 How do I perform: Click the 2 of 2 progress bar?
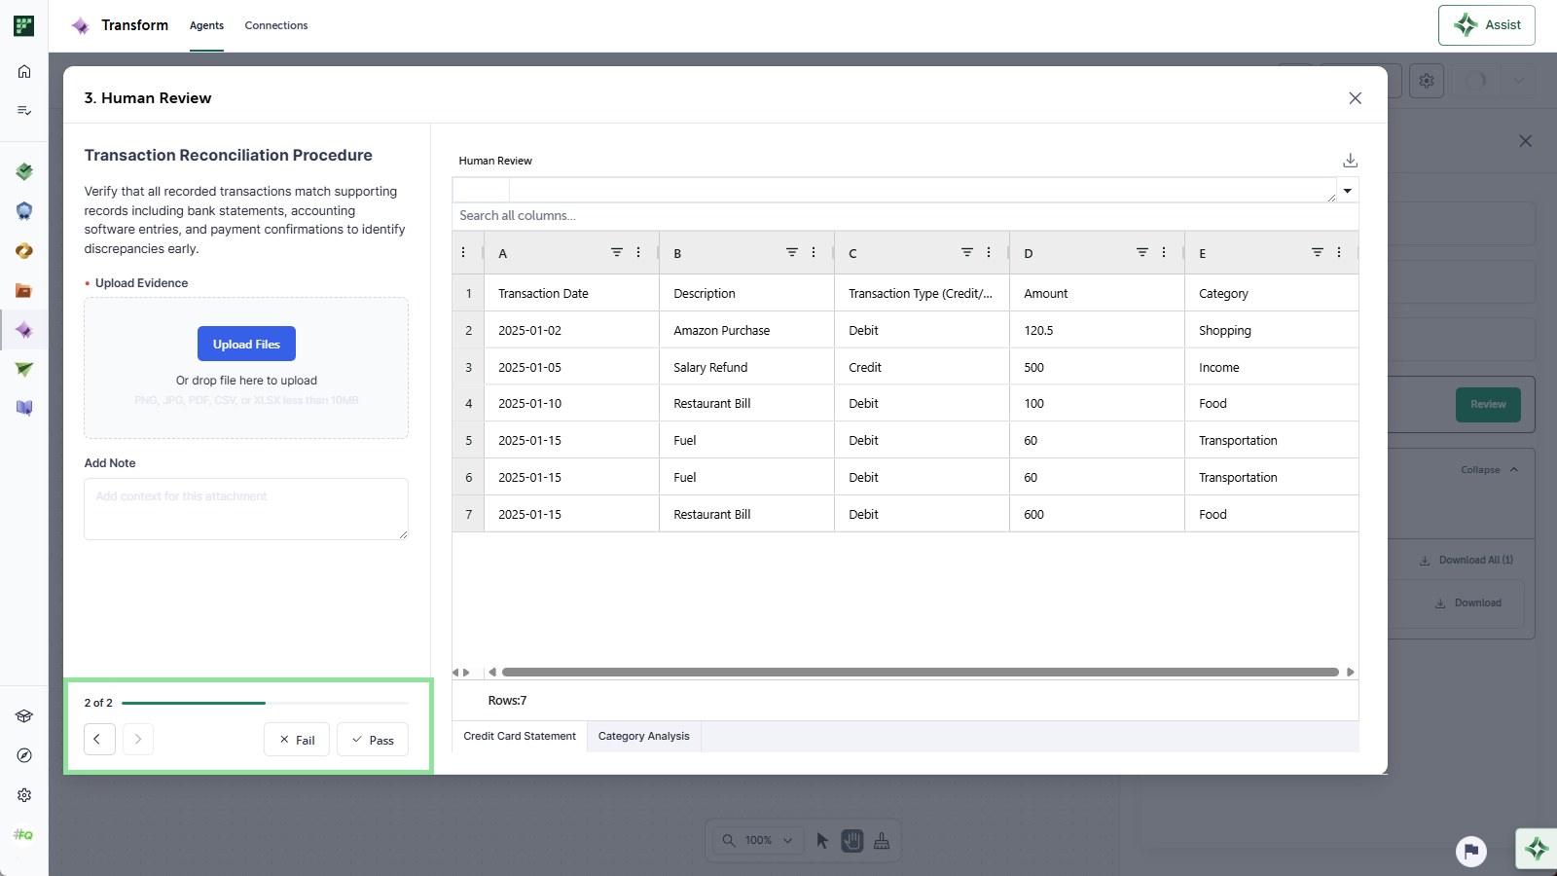pos(265,703)
